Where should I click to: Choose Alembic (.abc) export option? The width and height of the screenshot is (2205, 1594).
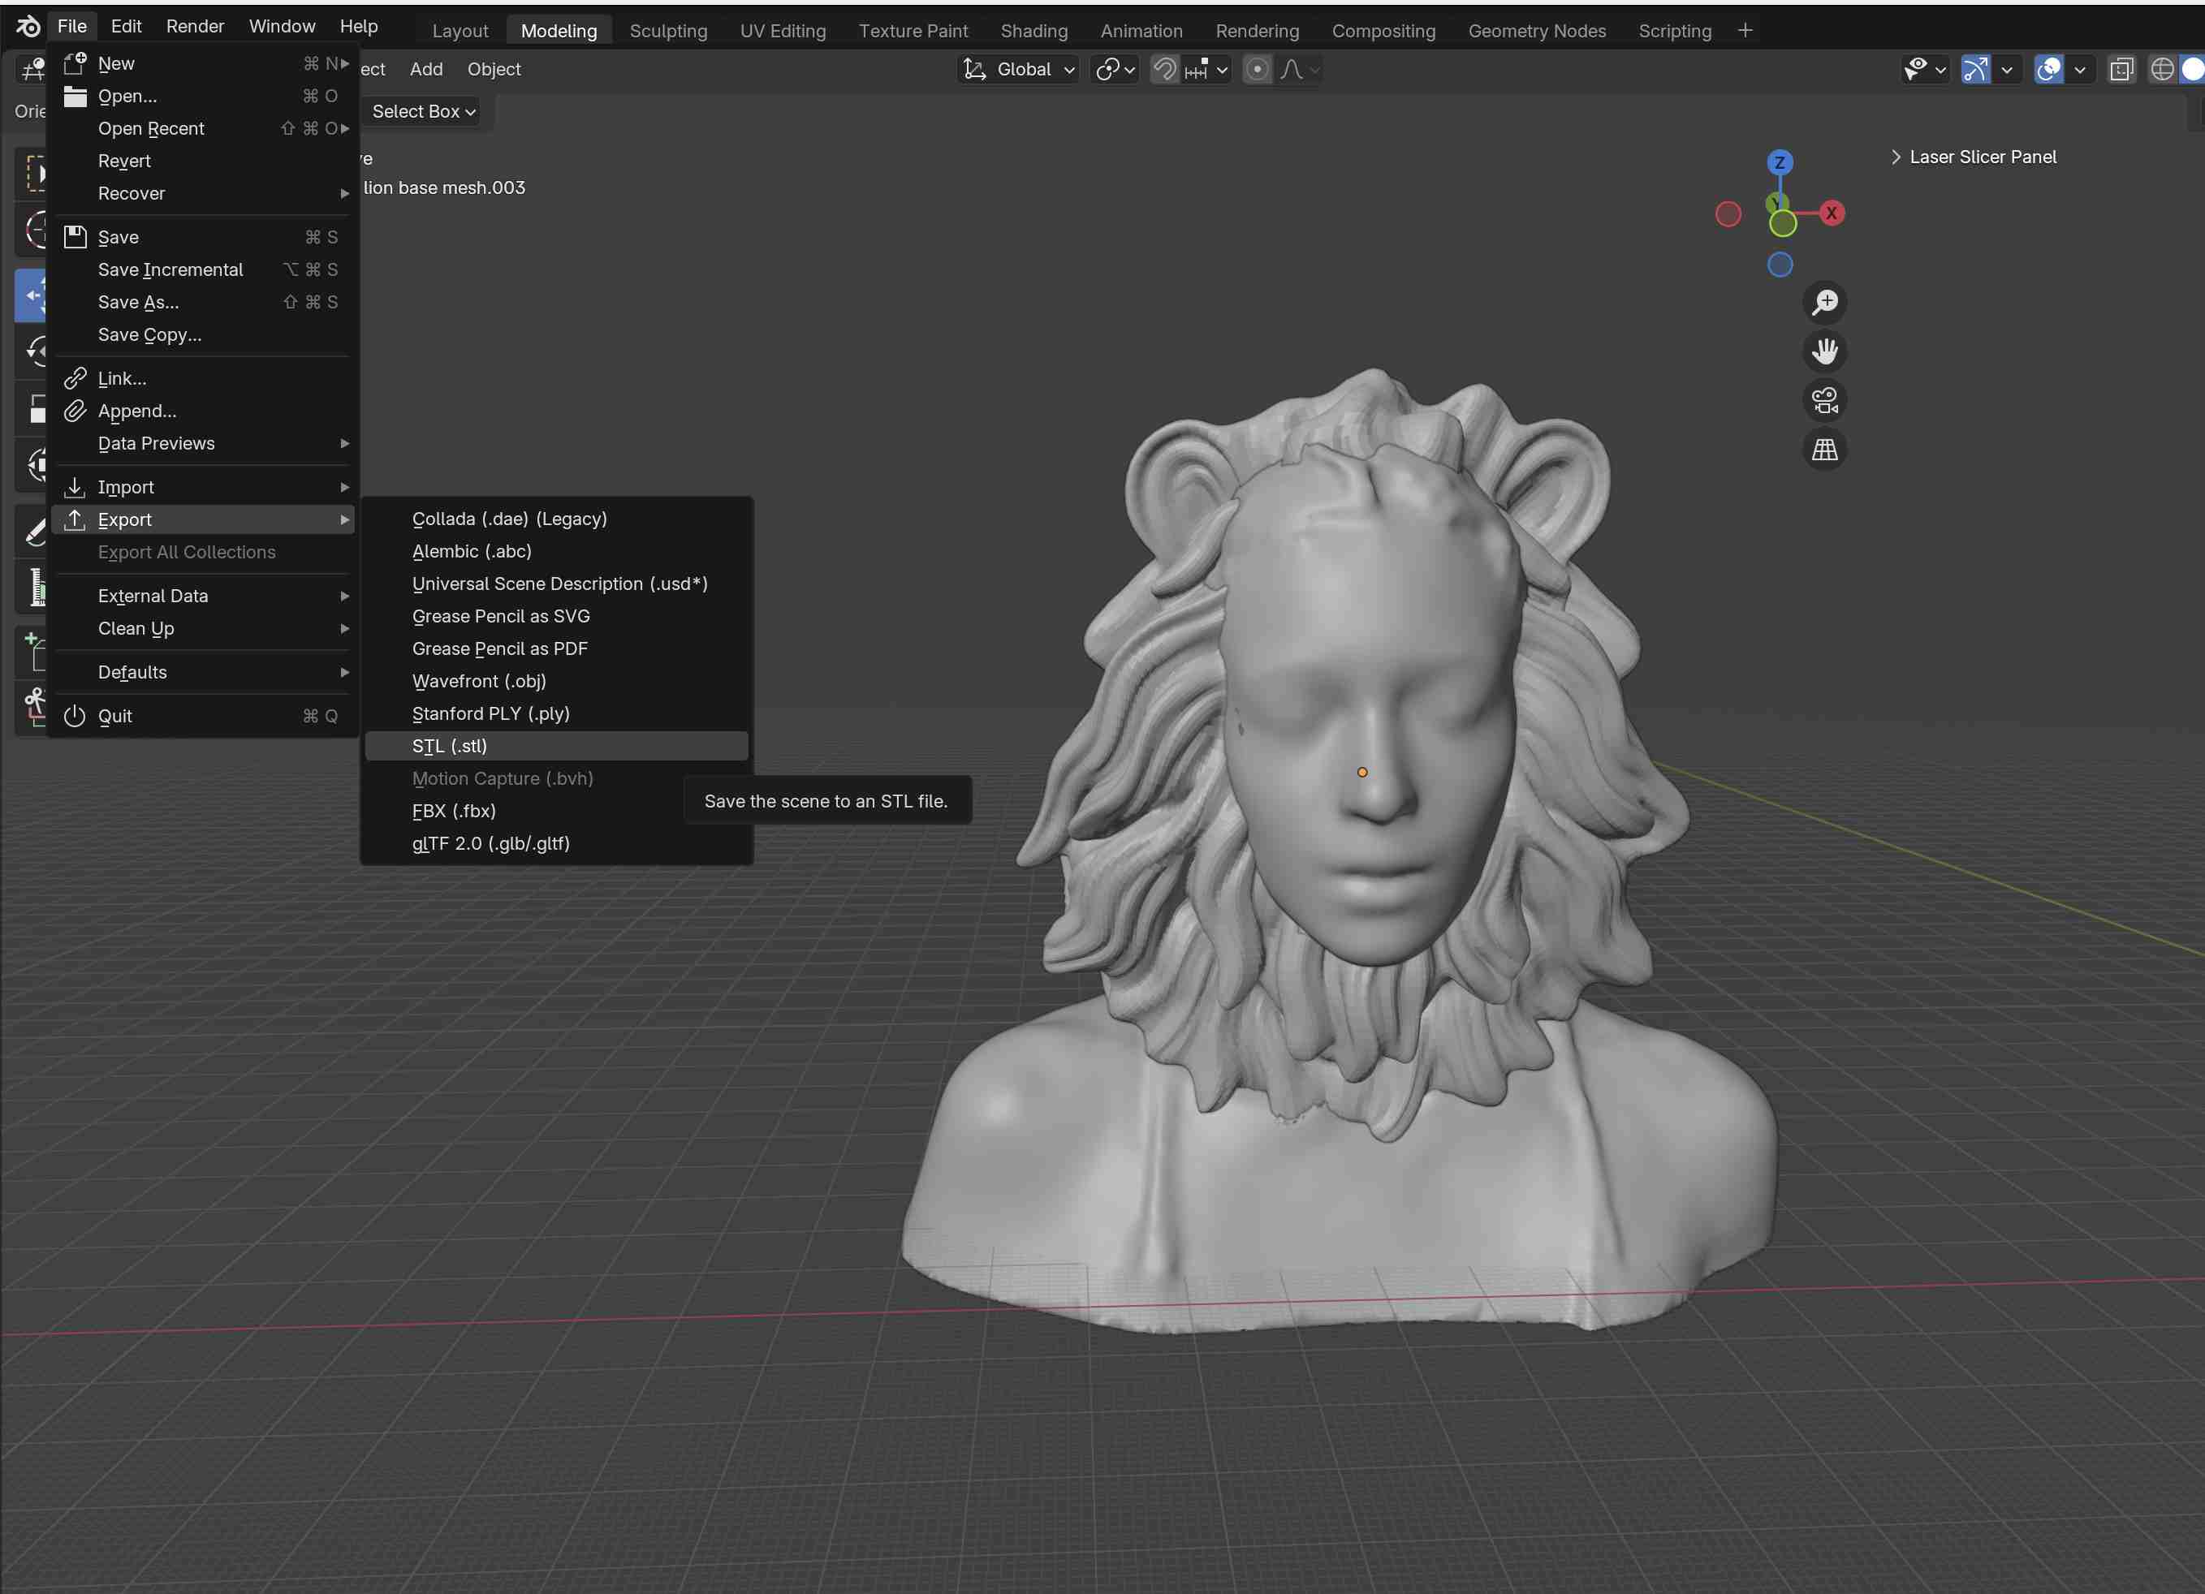pyautogui.click(x=556, y=551)
